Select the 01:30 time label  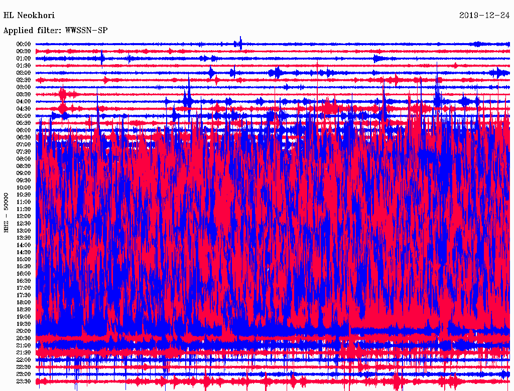(24, 66)
